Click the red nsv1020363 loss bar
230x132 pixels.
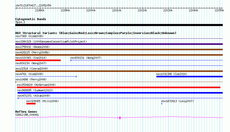[x=38, y=60]
